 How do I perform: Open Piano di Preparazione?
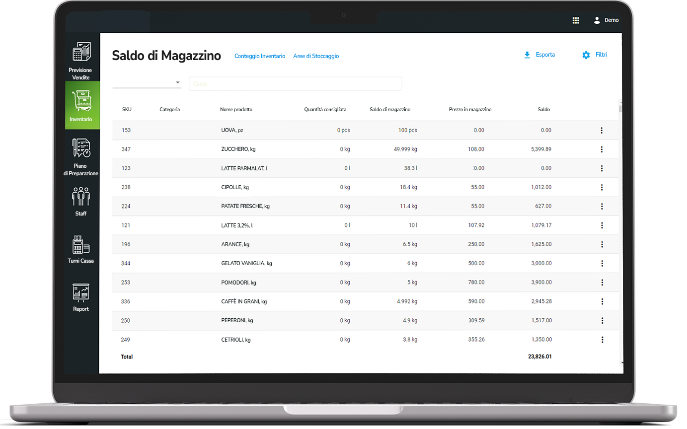click(81, 155)
